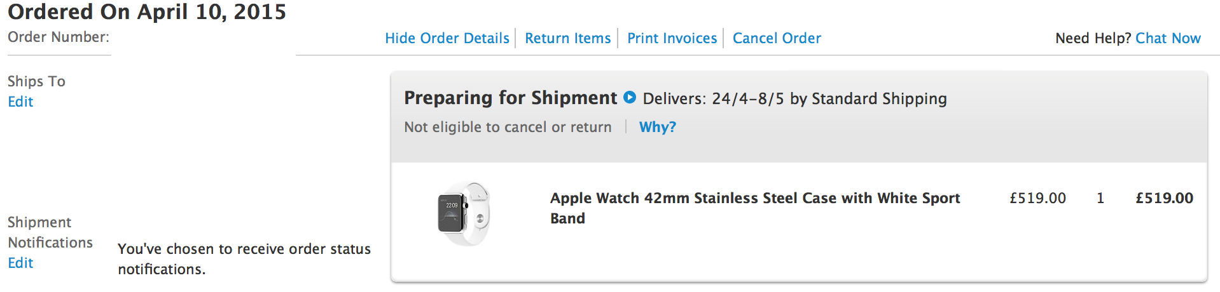Edit the Ships To address
Image resolution: width=1220 pixels, height=292 pixels.
pos(20,102)
